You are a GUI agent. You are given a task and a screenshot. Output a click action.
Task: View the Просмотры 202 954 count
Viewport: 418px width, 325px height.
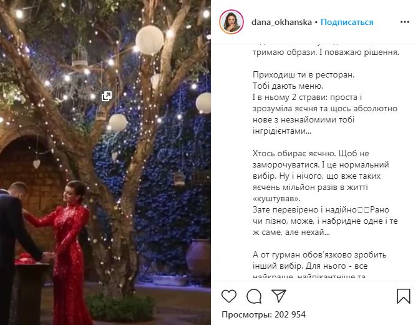pyautogui.click(x=264, y=314)
